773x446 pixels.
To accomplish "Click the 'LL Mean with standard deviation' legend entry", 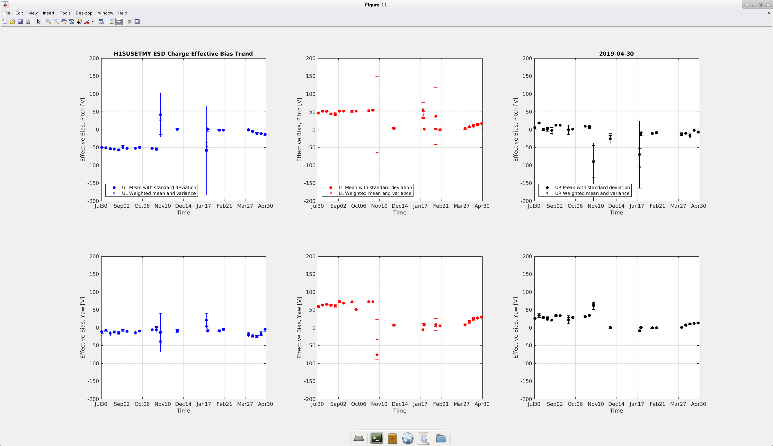I will tap(375, 187).
